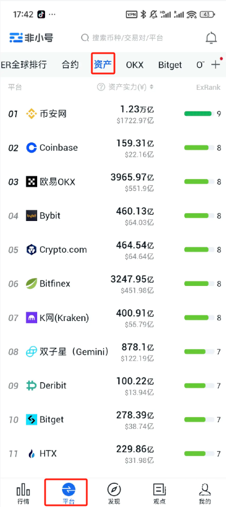Viewport: 226px width, 507px height.
Task: Open the 行情 market tab icon
Action: click(23, 489)
